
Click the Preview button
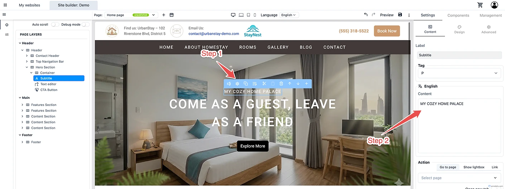pyautogui.click(x=387, y=15)
